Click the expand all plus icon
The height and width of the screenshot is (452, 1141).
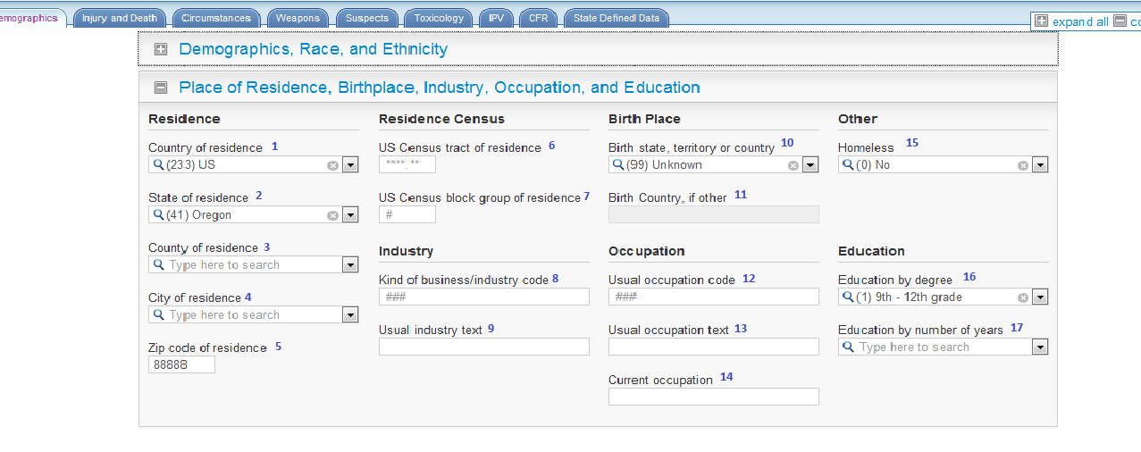tap(1041, 21)
